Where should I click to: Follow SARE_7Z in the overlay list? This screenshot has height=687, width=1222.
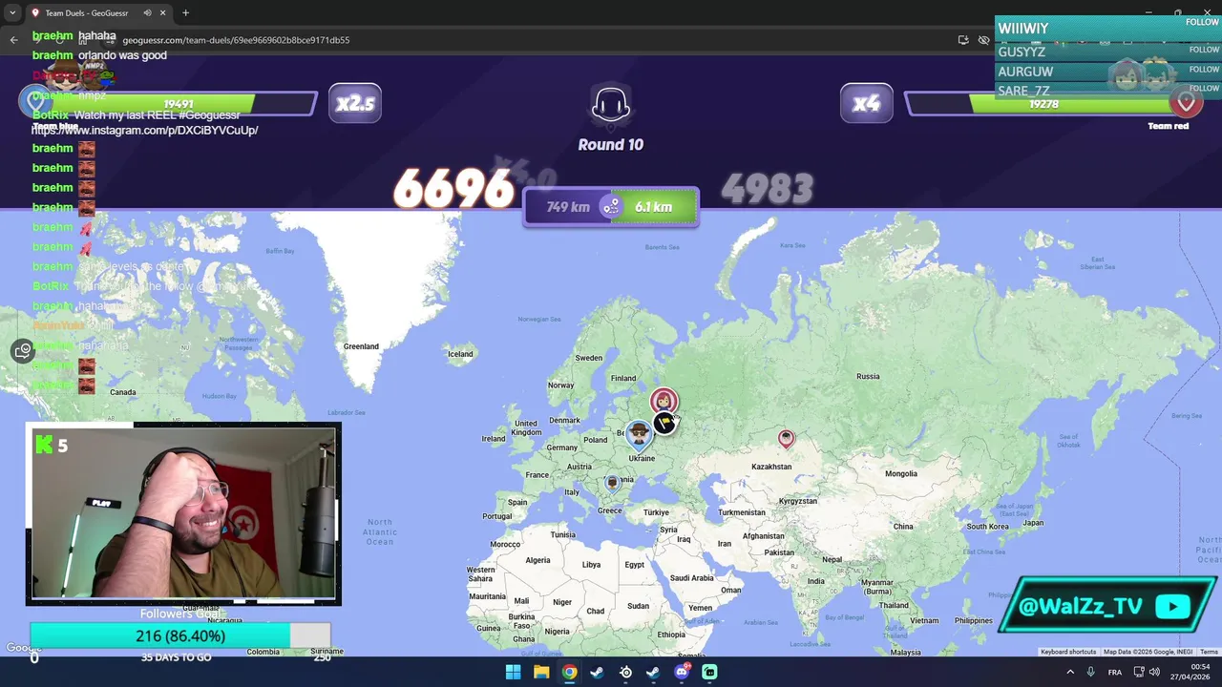tap(1204, 89)
